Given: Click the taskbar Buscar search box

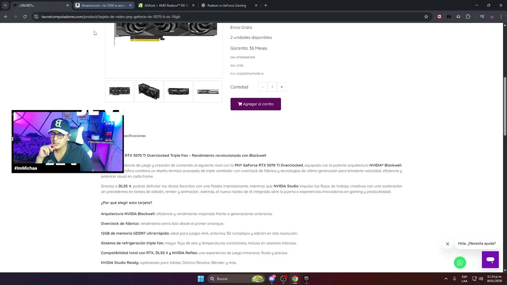Looking at the screenshot, I should [237, 279].
